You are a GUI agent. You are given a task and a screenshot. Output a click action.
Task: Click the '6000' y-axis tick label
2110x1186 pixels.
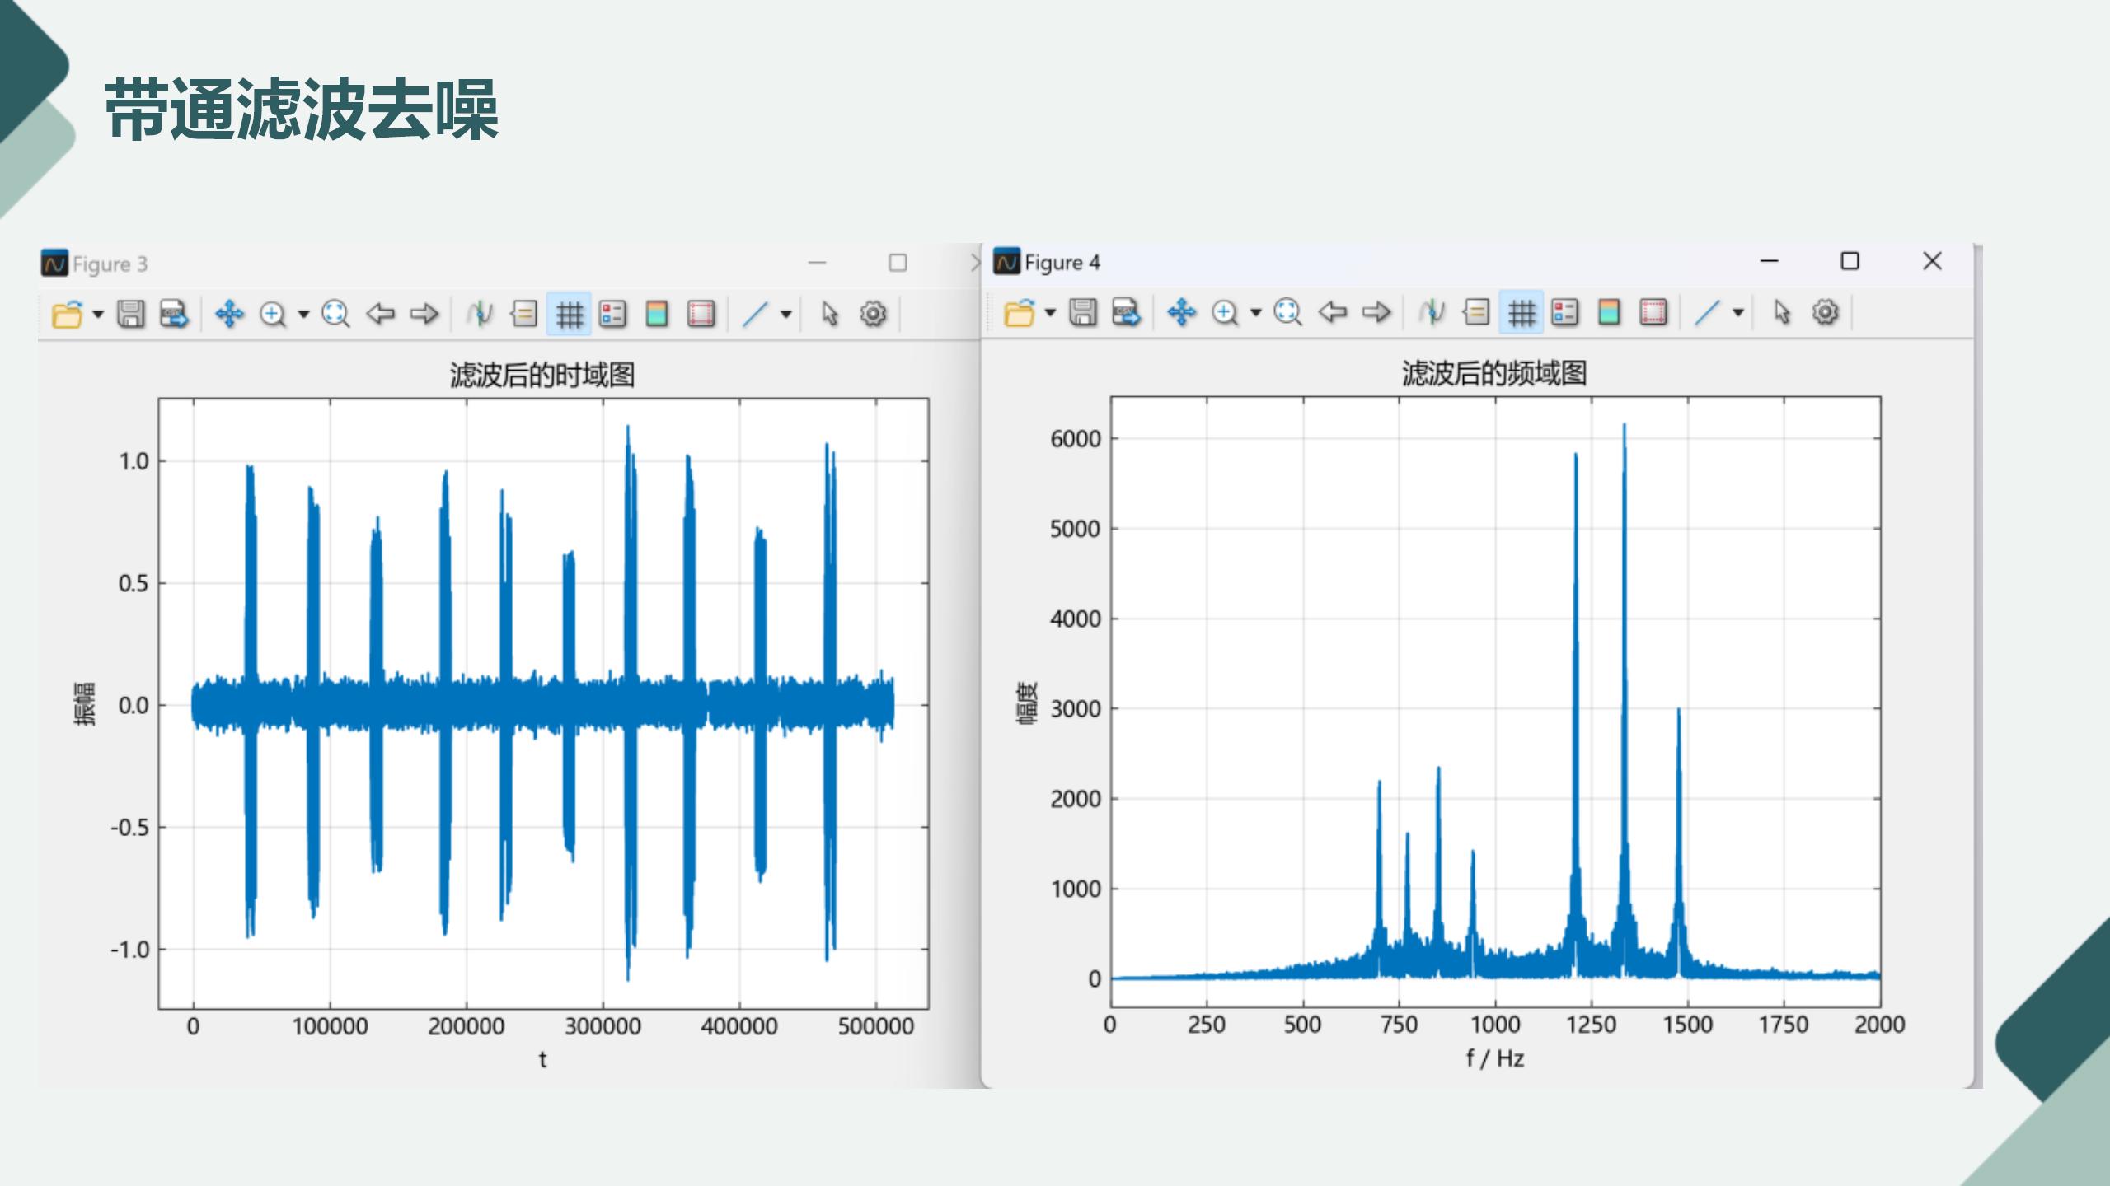[1076, 439]
